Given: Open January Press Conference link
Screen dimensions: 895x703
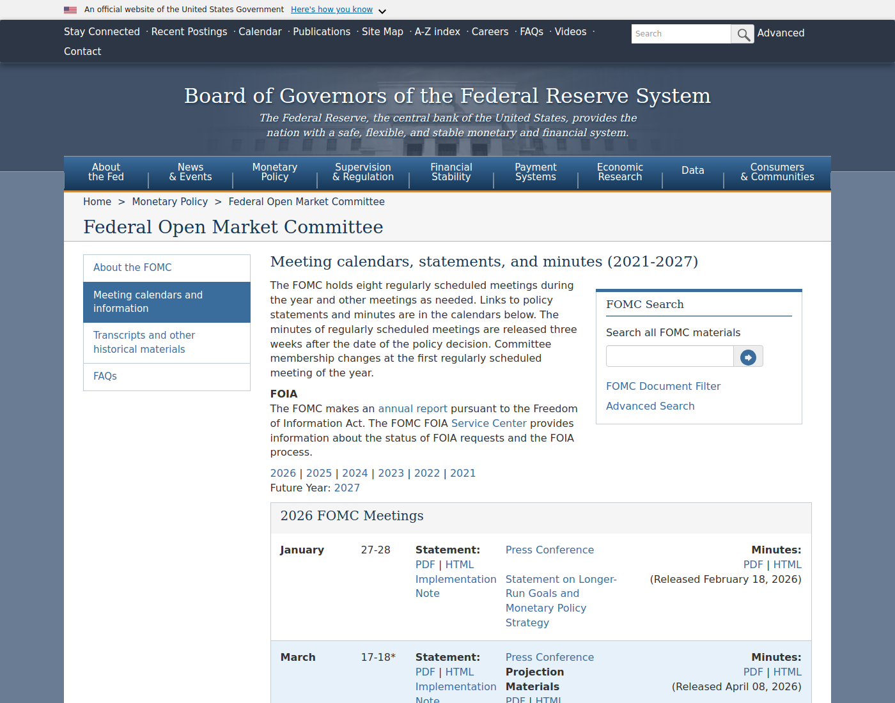Looking at the screenshot, I should 550,550.
